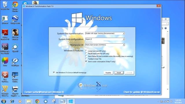Click the network icon in system tray

pos(165,101)
